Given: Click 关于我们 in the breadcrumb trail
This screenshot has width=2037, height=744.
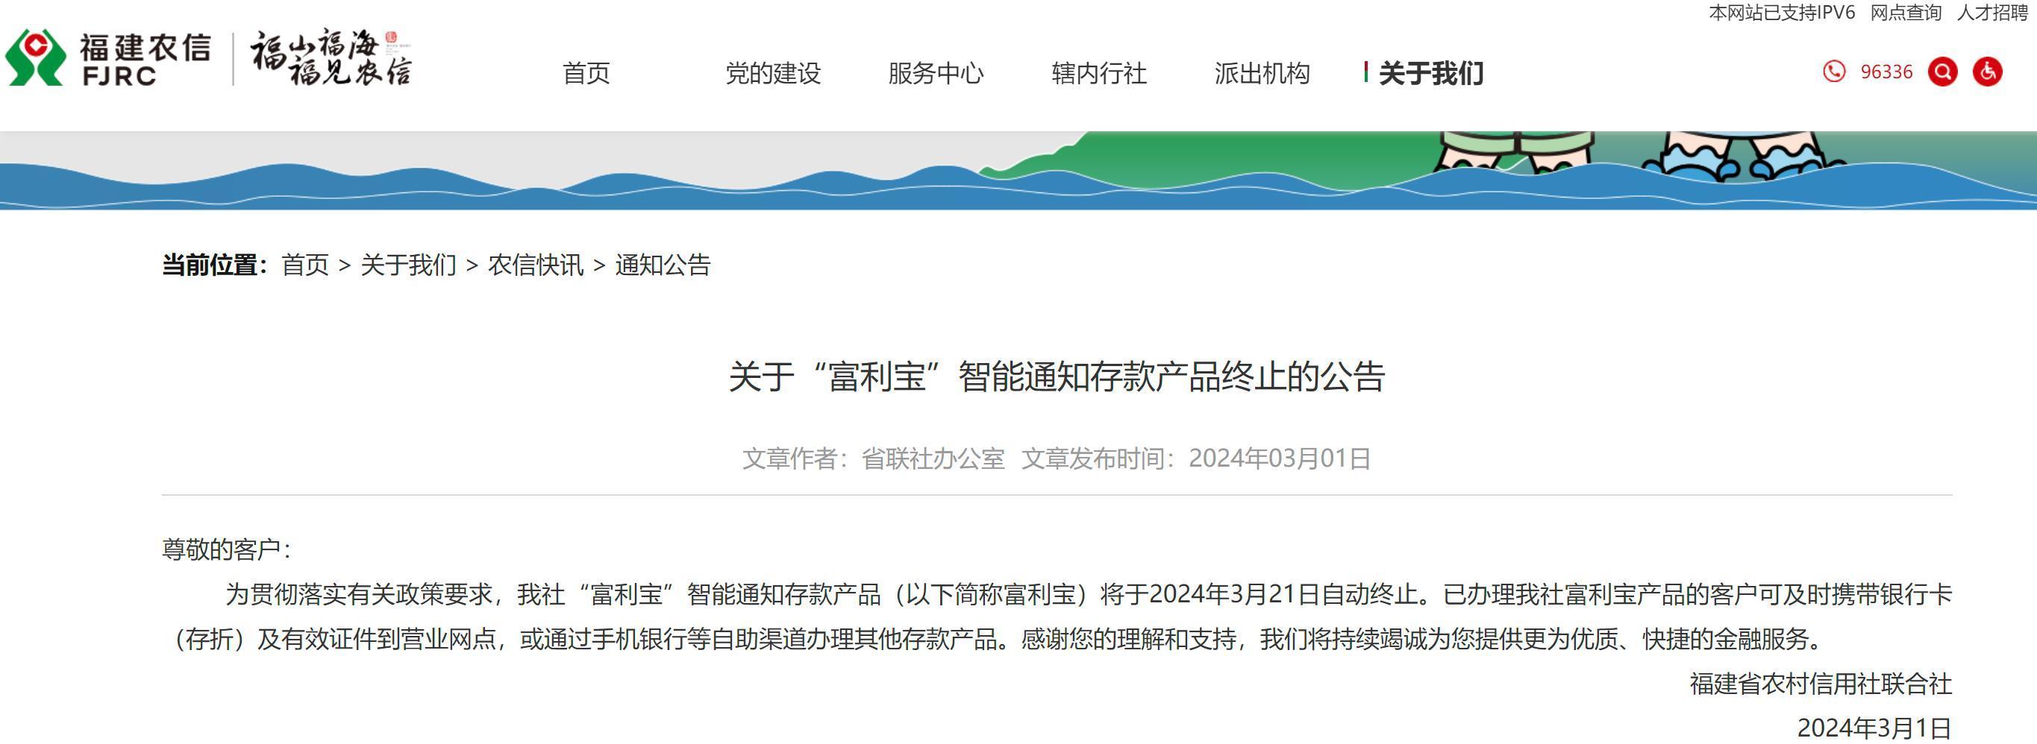Looking at the screenshot, I should tap(409, 265).
